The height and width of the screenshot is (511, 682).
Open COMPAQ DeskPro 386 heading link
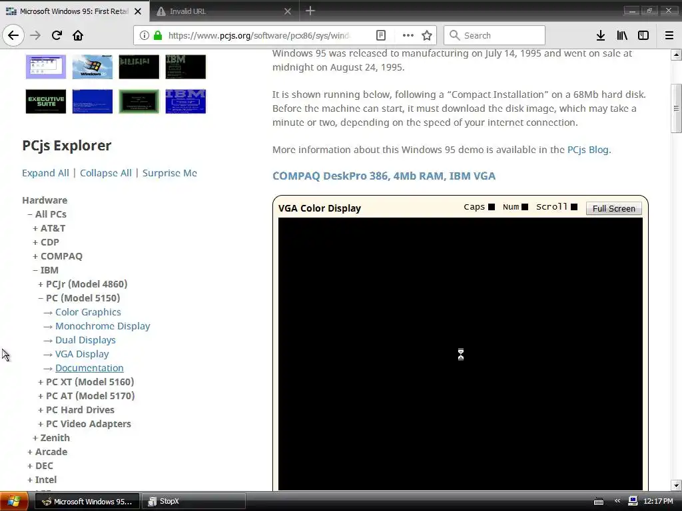coord(384,176)
